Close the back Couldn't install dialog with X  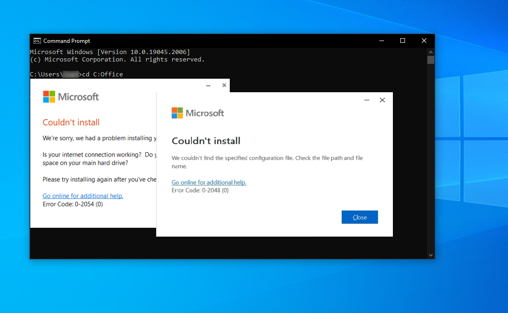[224, 85]
